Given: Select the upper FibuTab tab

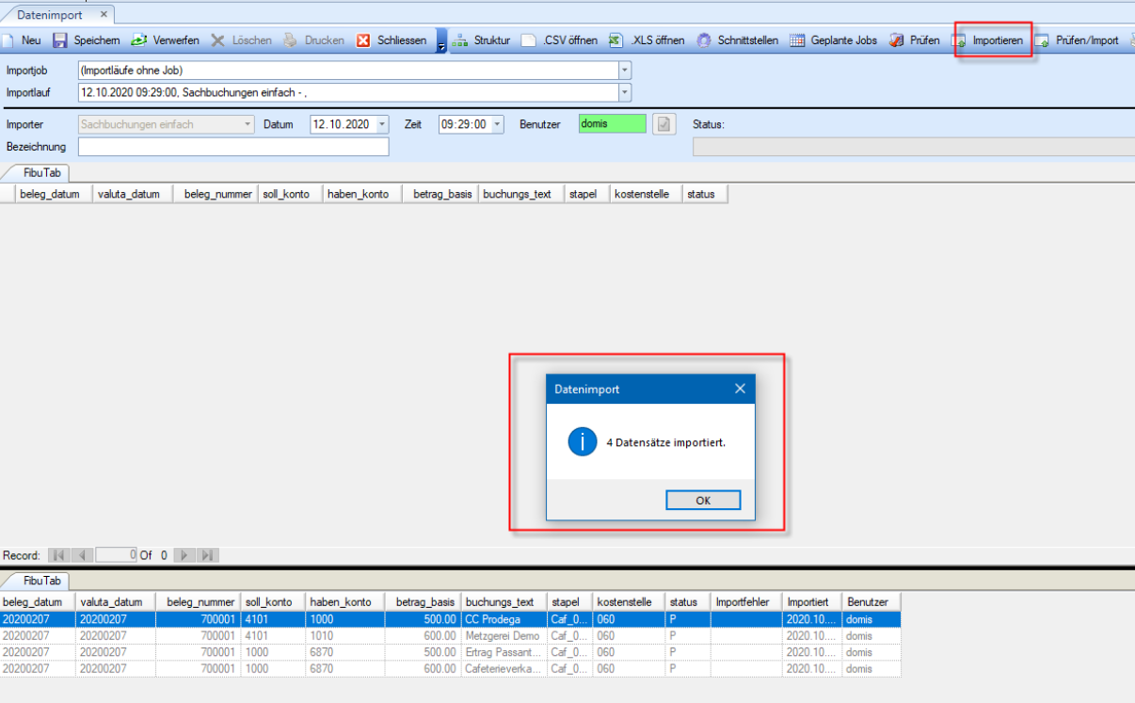Looking at the screenshot, I should 36,172.
